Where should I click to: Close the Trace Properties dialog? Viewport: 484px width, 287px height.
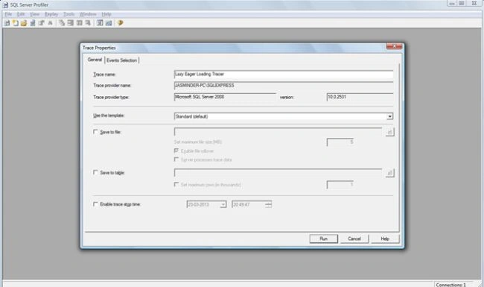(x=394, y=46)
